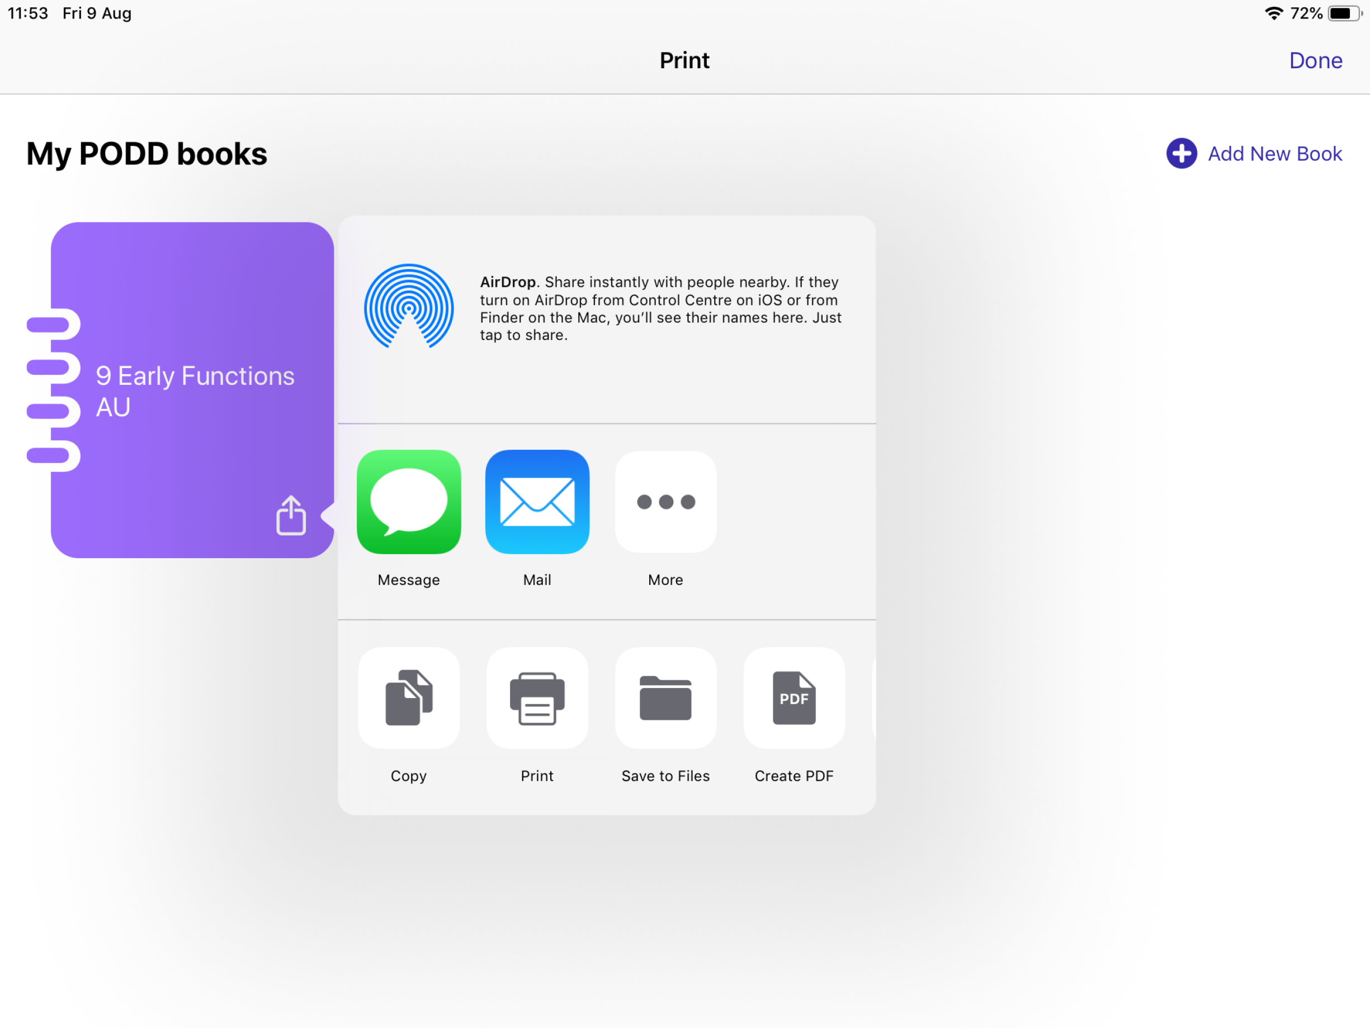Tap the Print title at the top
The width and height of the screenshot is (1370, 1028).
point(684,60)
